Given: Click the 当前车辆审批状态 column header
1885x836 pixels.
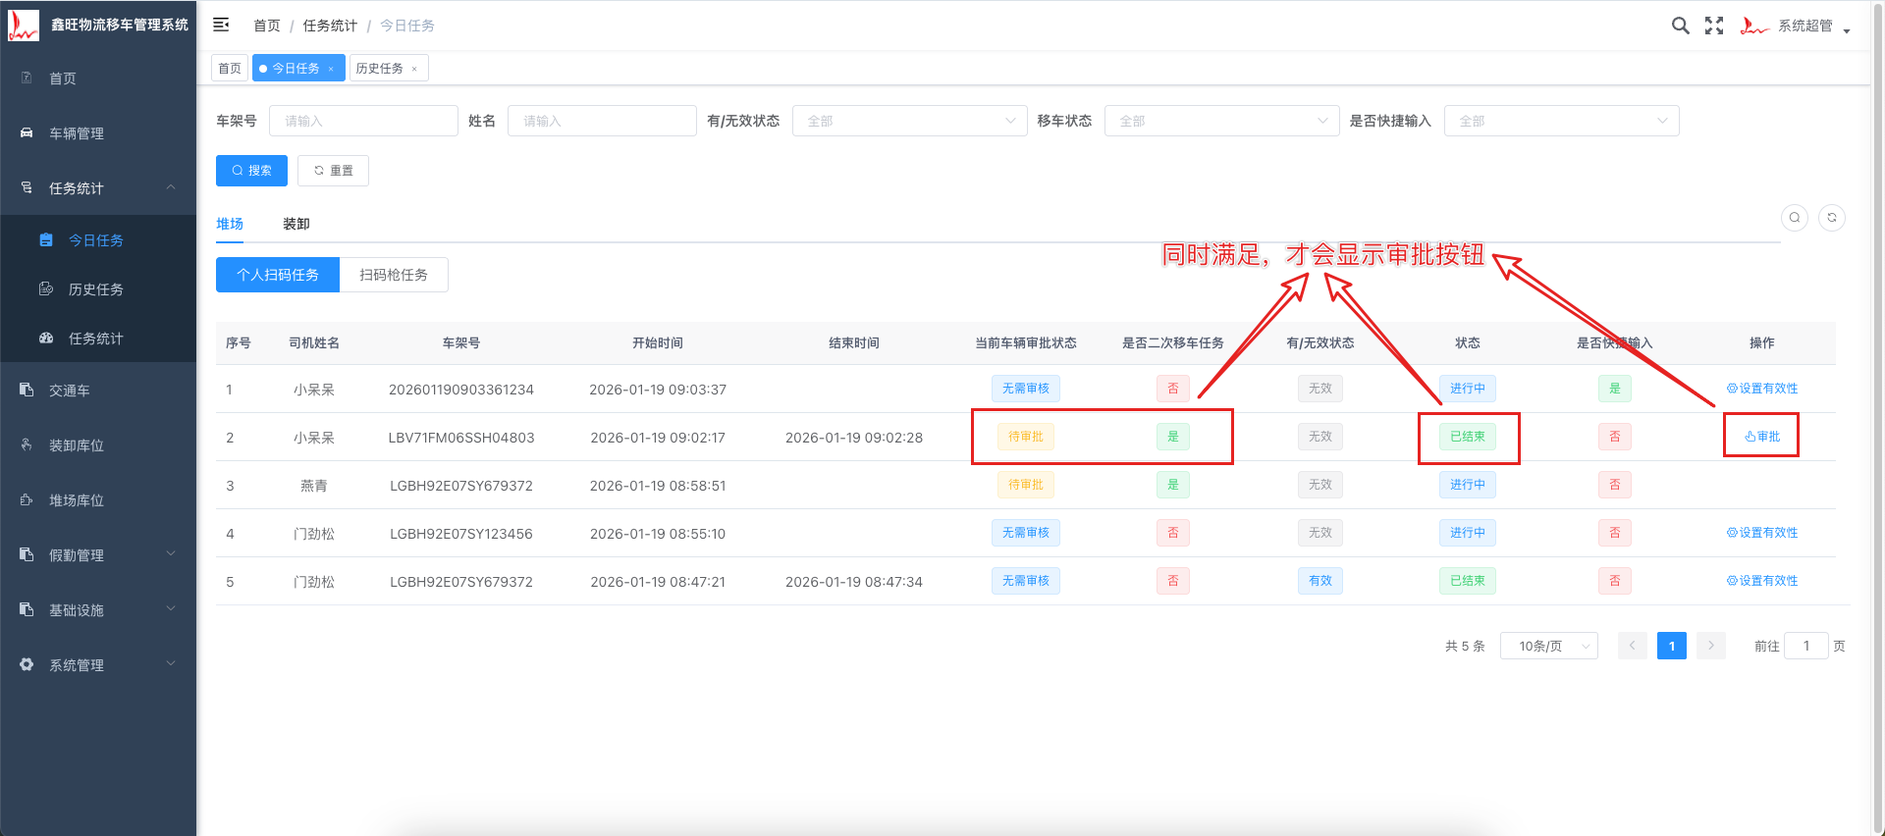Looking at the screenshot, I should pos(1026,343).
